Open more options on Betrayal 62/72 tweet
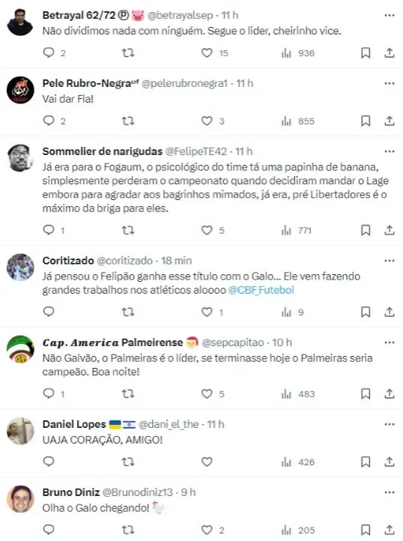 pyautogui.click(x=390, y=15)
